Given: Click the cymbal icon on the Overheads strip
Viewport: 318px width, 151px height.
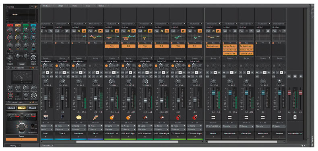Looking at the screenshot, I should 79,117.
